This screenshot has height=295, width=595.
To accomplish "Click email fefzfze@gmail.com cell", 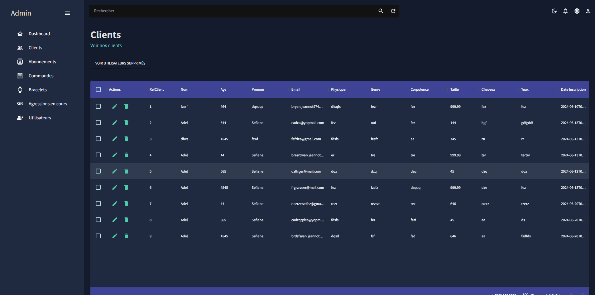I will [306, 139].
